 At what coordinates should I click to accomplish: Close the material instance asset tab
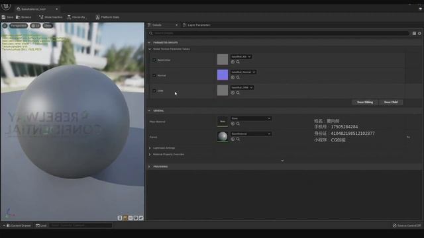point(56,9)
